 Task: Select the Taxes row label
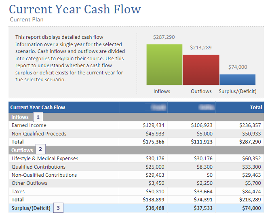(x=18, y=192)
